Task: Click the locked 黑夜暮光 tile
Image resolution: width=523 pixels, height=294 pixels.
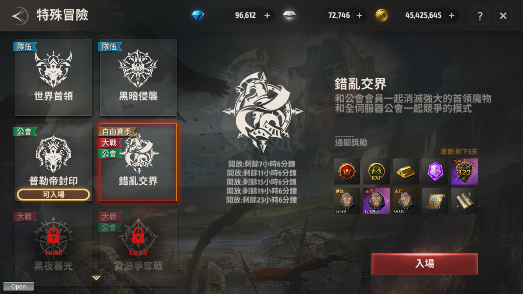Action: click(x=54, y=247)
